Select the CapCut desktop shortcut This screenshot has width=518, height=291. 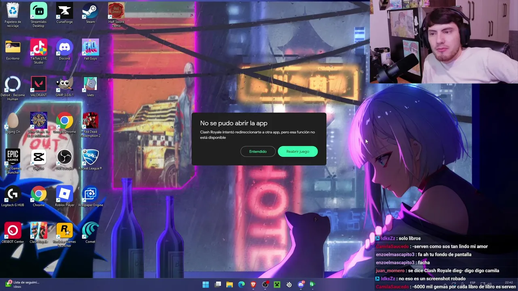tap(38, 160)
